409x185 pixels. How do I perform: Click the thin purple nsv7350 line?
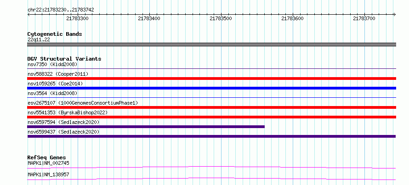pyautogui.click(x=211, y=69)
